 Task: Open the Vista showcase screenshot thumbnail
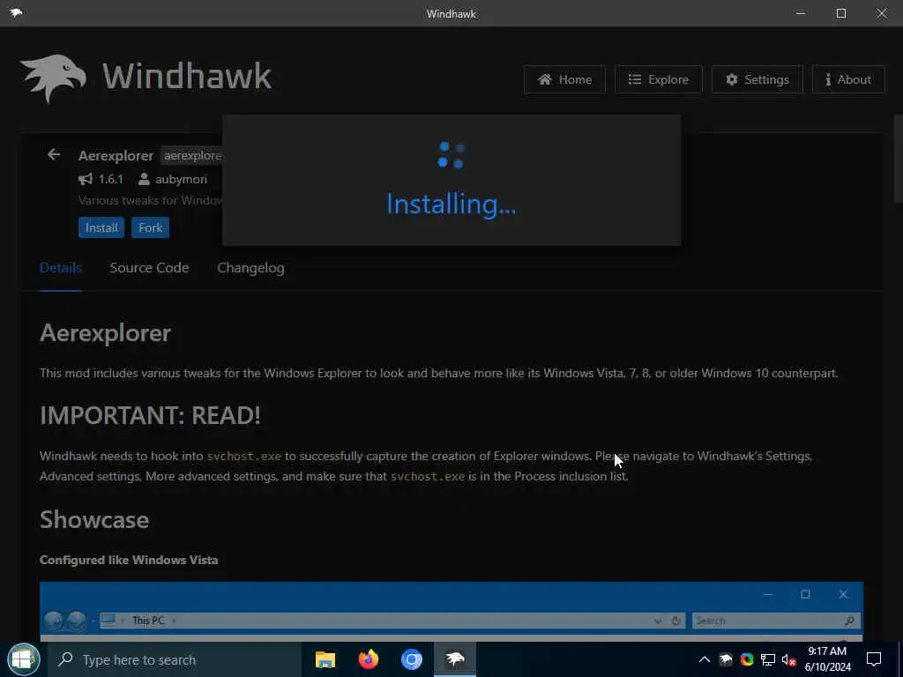point(451,611)
